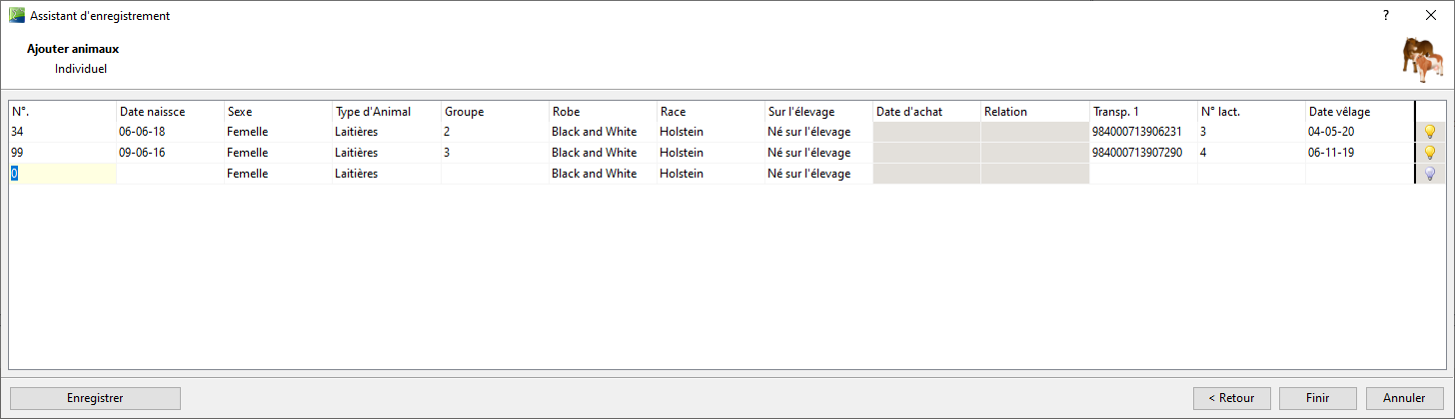Cancel the wizard with Annuler
1455x419 pixels.
pos(1404,397)
